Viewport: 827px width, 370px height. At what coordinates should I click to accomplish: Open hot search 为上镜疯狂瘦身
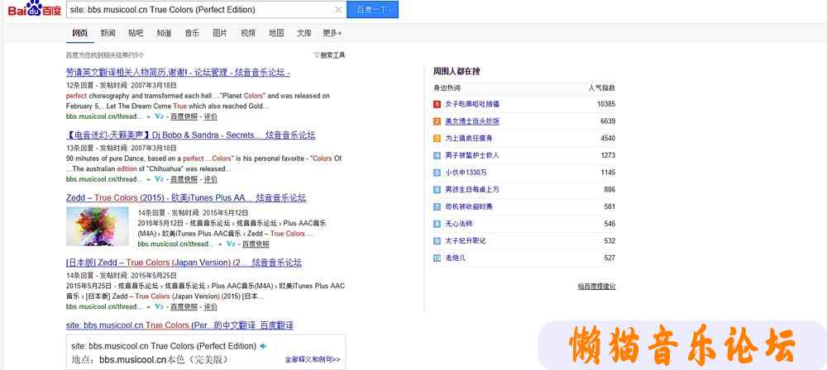pyautogui.click(x=469, y=138)
